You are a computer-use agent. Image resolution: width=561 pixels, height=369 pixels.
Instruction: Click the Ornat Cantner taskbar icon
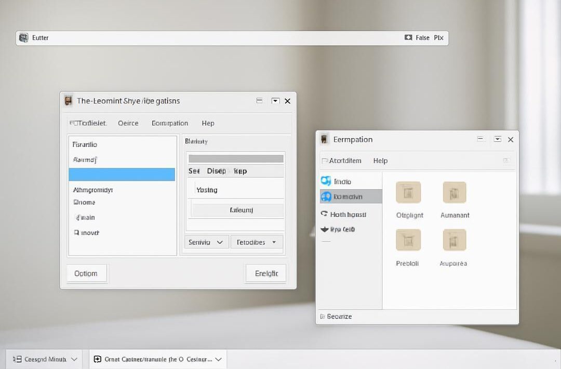(97, 359)
